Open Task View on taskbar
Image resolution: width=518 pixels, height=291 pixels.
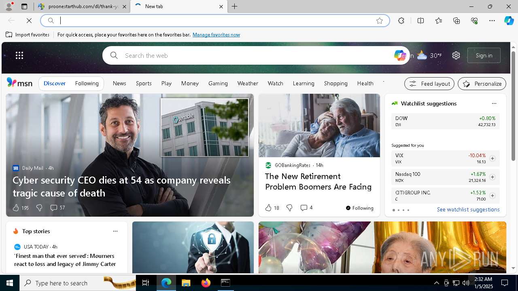[x=146, y=283]
